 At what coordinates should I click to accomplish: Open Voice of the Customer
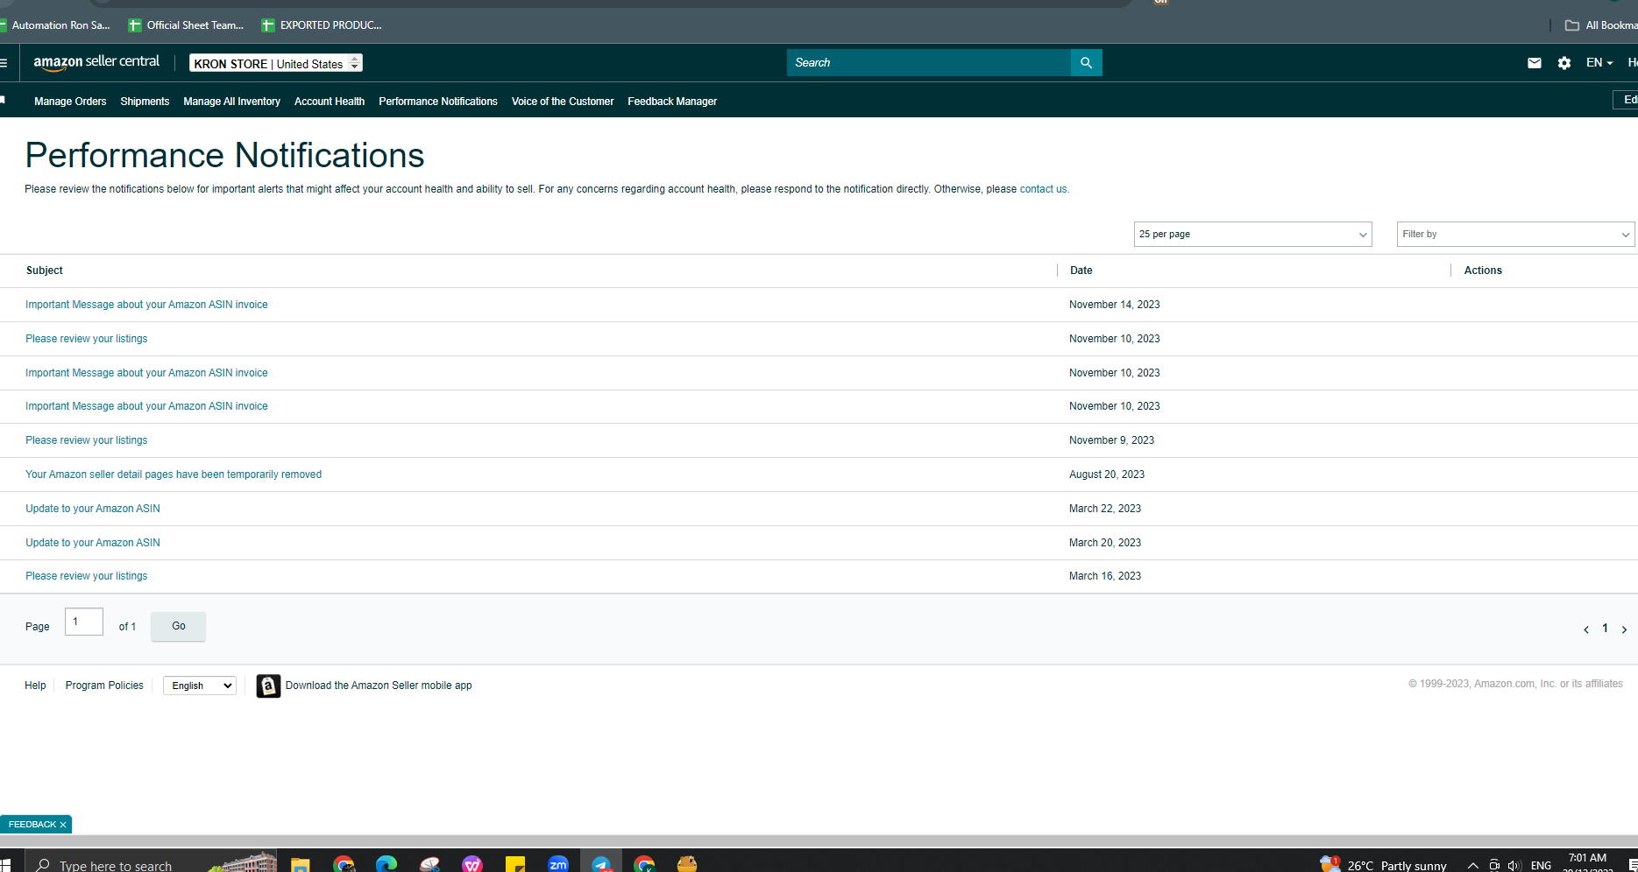[563, 102]
